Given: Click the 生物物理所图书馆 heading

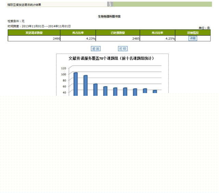Looking at the screenshot, I should pyautogui.click(x=109, y=16).
